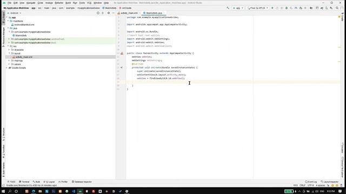Viewport: 346px width, 194px height.
Task: Open the Pixel 3a API 24 device dropdown
Action: [258, 8]
